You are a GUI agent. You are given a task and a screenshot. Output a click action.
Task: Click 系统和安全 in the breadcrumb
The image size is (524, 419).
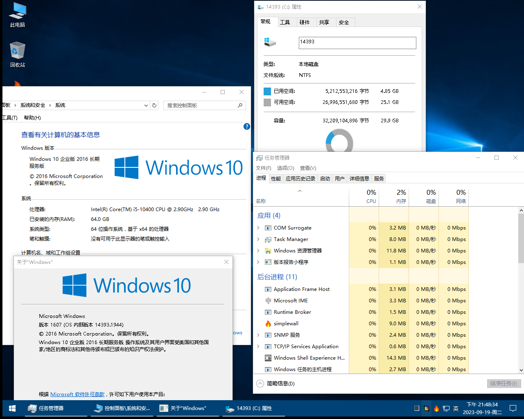(x=33, y=105)
